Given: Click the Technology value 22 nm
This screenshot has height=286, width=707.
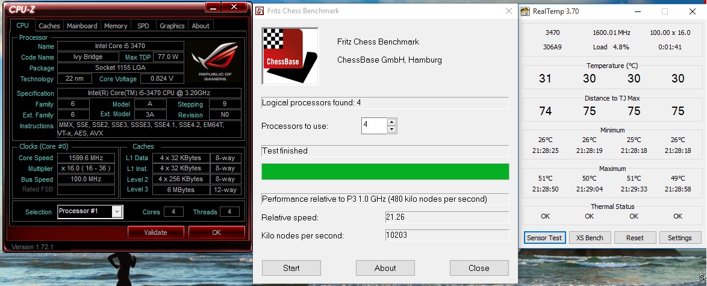Looking at the screenshot, I should (75, 78).
